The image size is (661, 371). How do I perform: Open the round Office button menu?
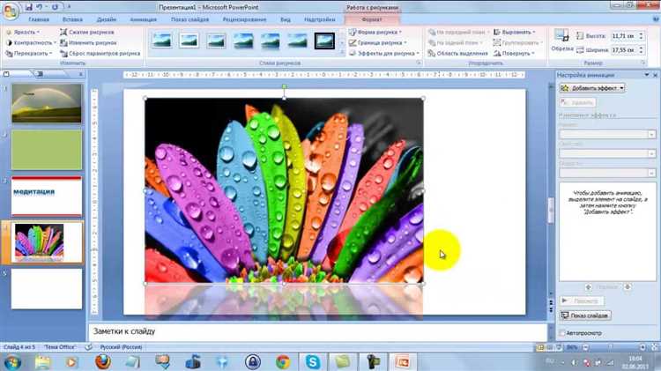(x=10, y=11)
